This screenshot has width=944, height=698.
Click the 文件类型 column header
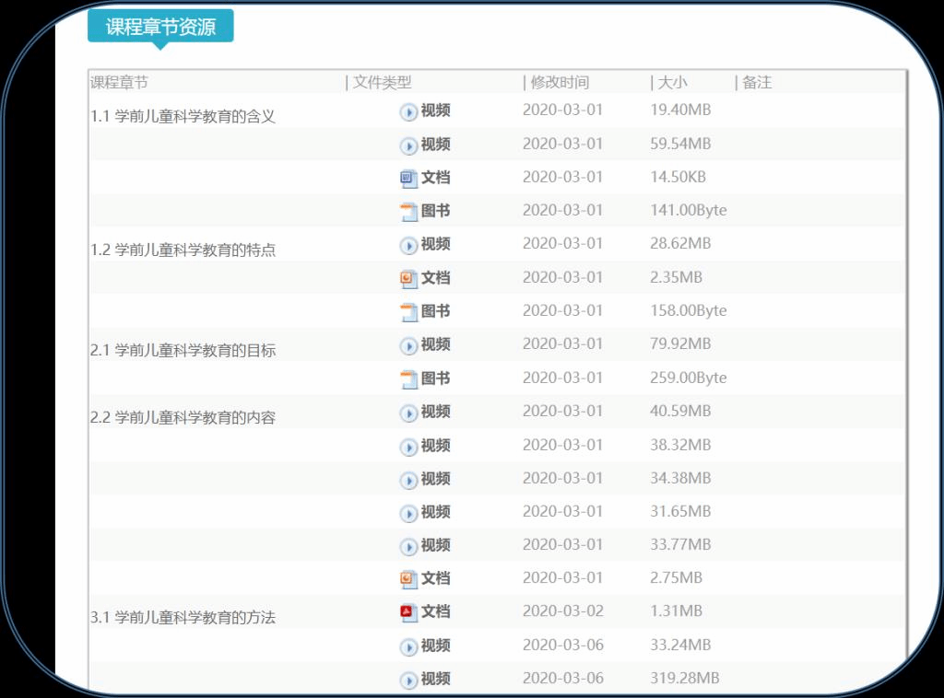coord(382,83)
